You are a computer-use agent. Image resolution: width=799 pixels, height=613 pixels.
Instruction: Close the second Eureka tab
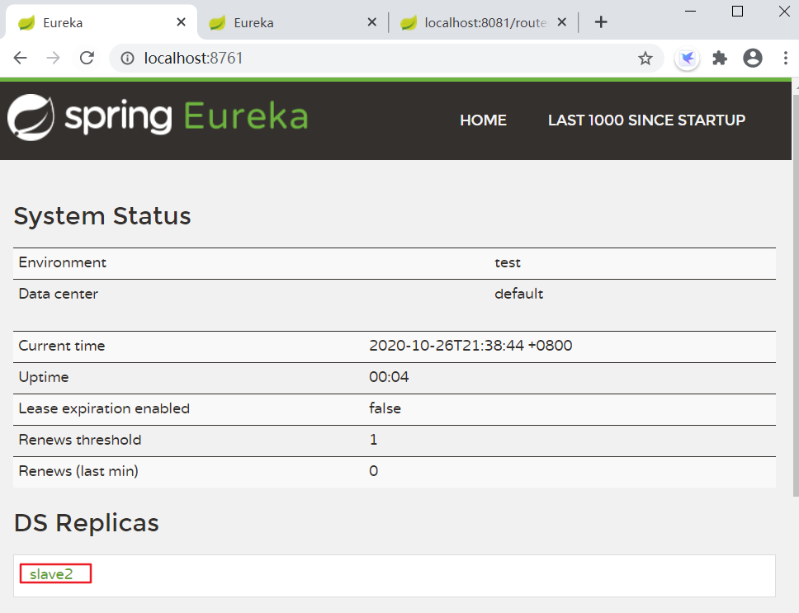pyautogui.click(x=372, y=22)
